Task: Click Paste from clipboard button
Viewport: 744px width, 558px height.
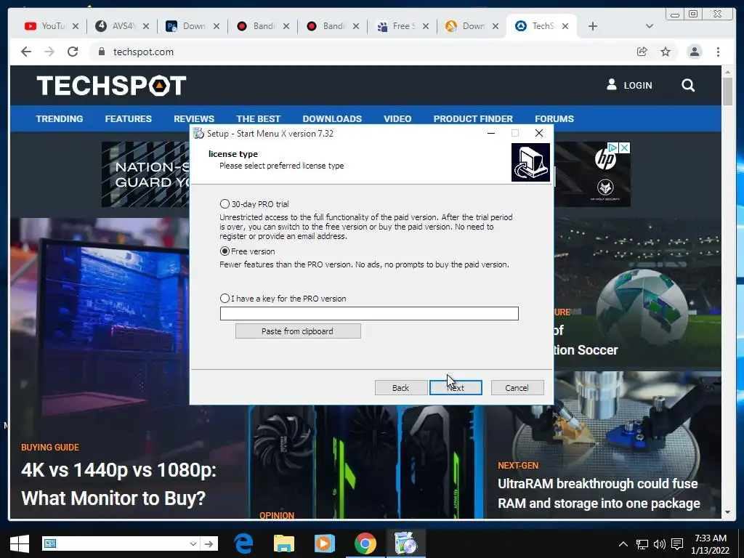Action: (298, 331)
